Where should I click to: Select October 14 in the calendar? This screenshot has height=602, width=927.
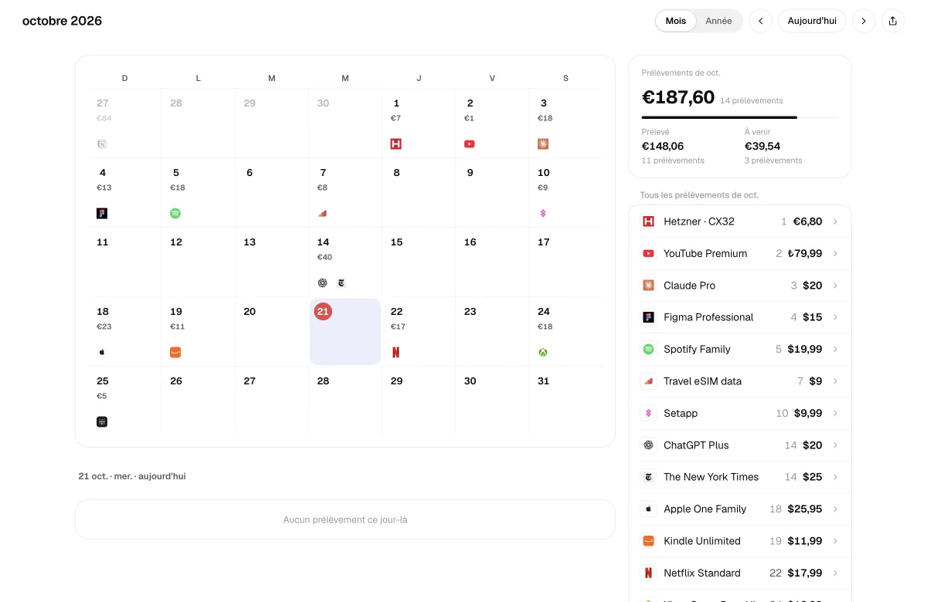[345, 262]
